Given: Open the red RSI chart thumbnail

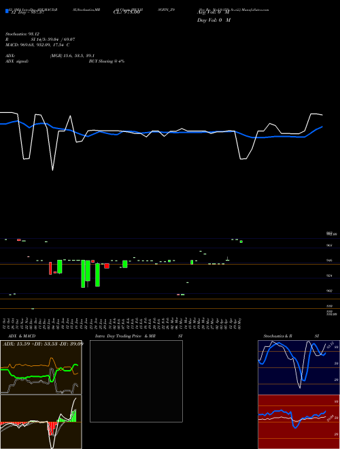Looking at the screenshot, I should pyautogui.click(x=299, y=422).
